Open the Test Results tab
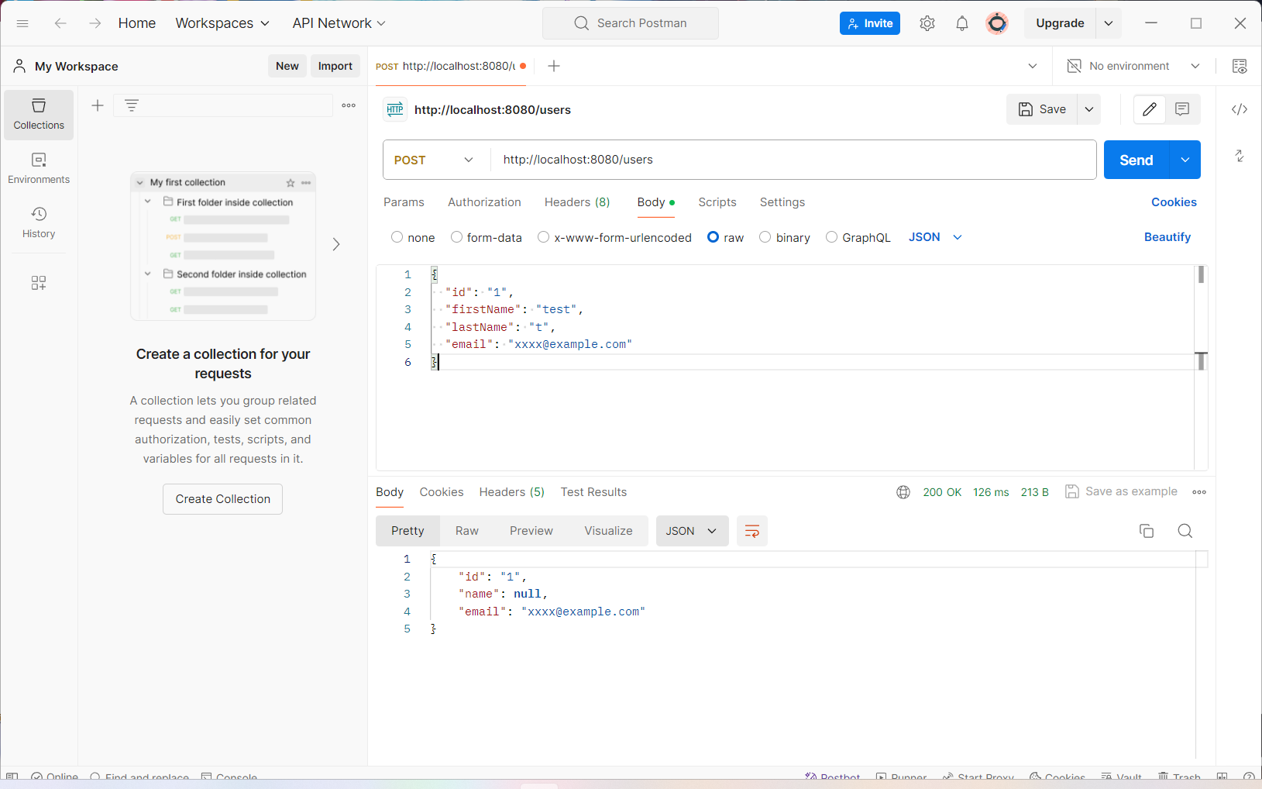 [x=593, y=492]
